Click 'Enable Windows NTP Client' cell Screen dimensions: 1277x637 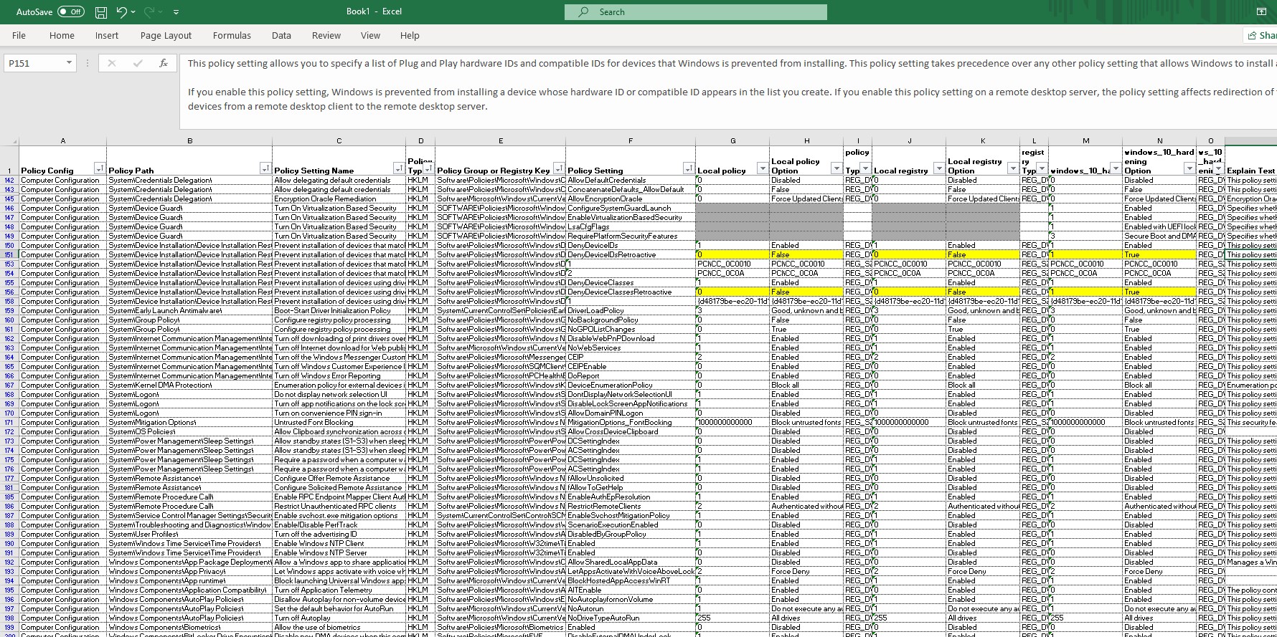[x=339, y=543]
